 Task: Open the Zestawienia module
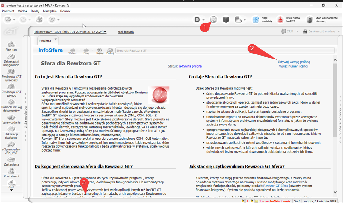(x=11, y=161)
